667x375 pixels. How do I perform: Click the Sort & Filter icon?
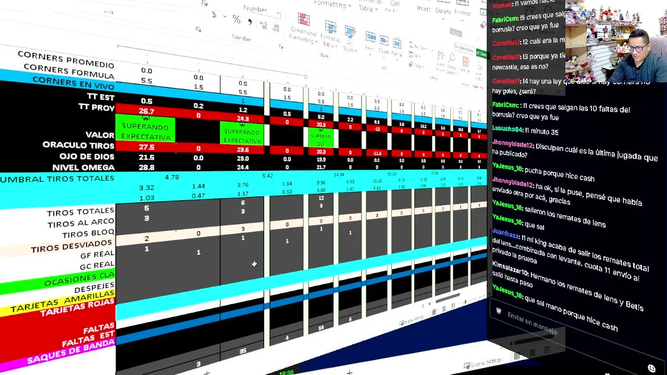pyautogui.click(x=440, y=56)
